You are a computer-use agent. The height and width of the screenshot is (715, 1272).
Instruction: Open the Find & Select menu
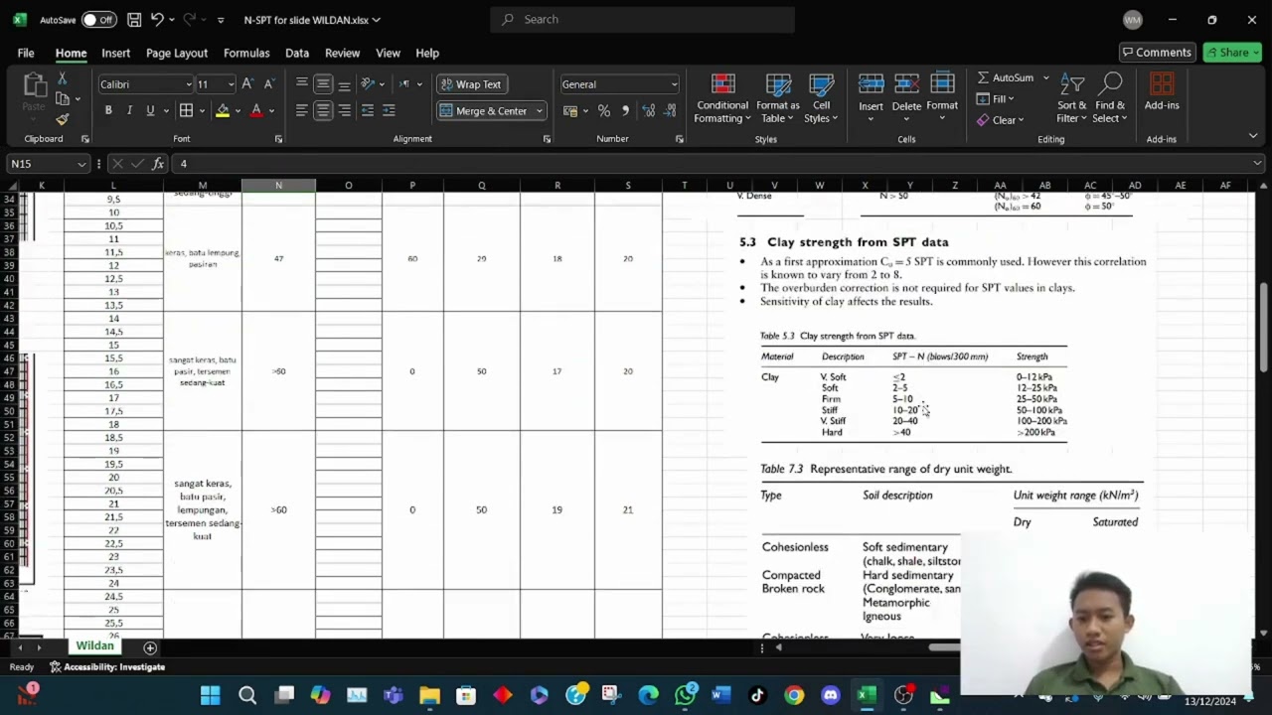point(1110,99)
